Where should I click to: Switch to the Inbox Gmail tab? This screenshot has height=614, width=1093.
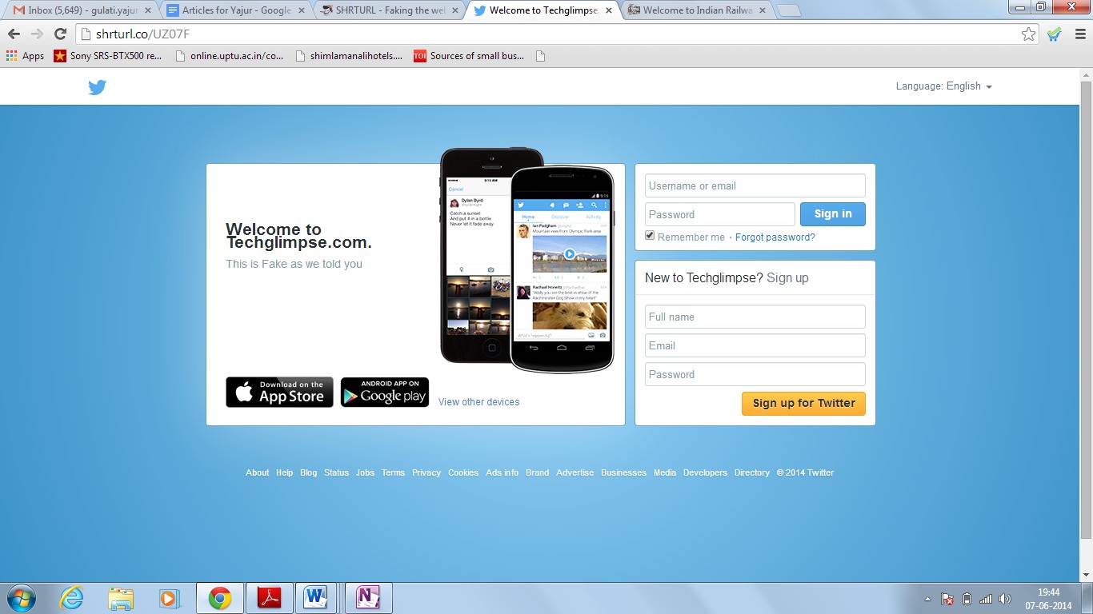(x=81, y=10)
